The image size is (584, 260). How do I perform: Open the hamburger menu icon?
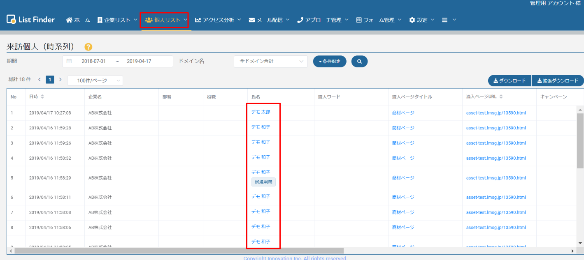tap(445, 20)
